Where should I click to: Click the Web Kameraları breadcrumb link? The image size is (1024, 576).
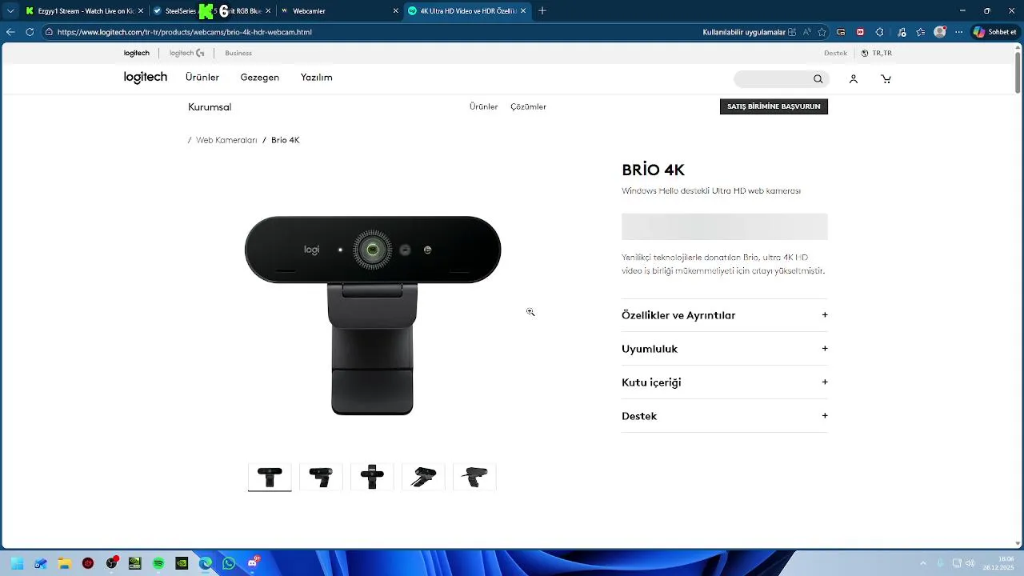point(226,140)
